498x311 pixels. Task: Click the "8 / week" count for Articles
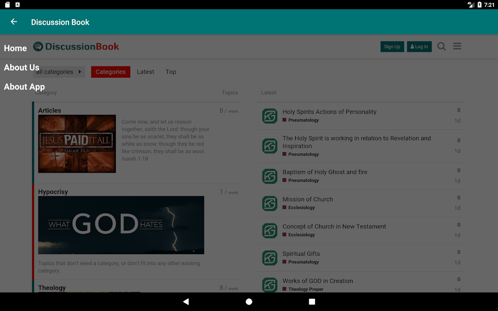(x=229, y=111)
